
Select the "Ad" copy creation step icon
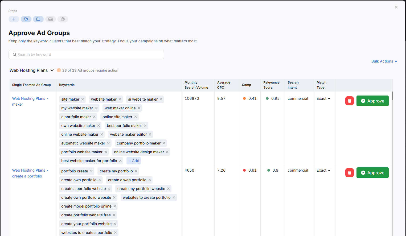click(50, 19)
